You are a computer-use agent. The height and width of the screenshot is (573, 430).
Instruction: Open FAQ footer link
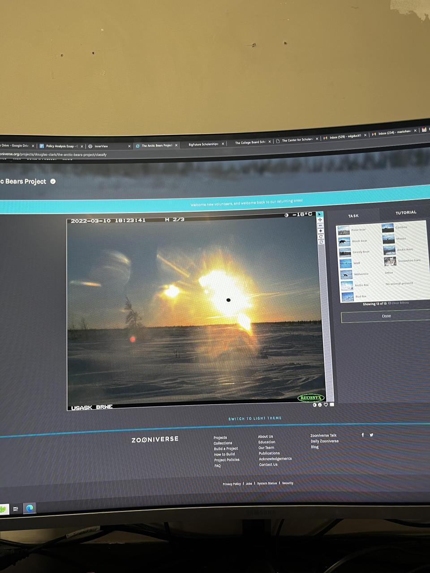[x=217, y=466]
